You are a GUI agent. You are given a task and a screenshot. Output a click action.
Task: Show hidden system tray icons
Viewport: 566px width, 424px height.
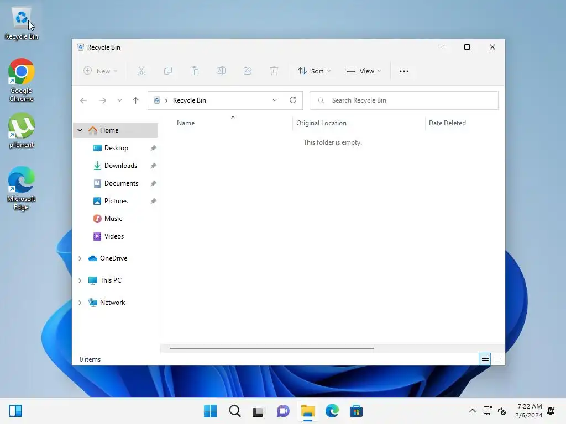point(472,411)
